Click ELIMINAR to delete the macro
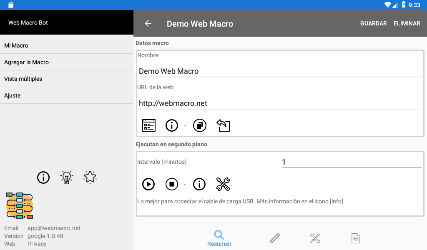This screenshot has width=427, height=250. 407,23
